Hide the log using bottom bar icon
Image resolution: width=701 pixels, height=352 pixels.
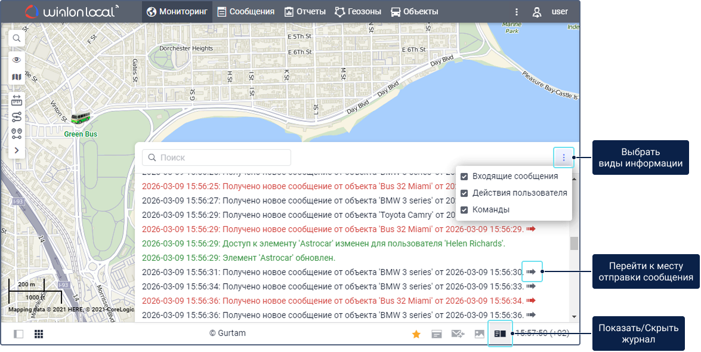[x=500, y=334]
